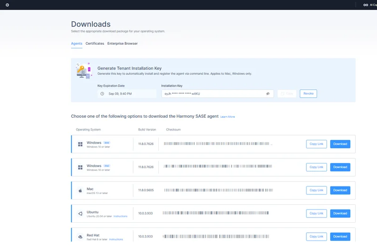Revoke the tenant installation key
Image resolution: width=377 pixels, height=251 pixels.
308,94
